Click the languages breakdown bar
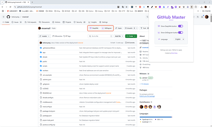 [x=156, y=117]
